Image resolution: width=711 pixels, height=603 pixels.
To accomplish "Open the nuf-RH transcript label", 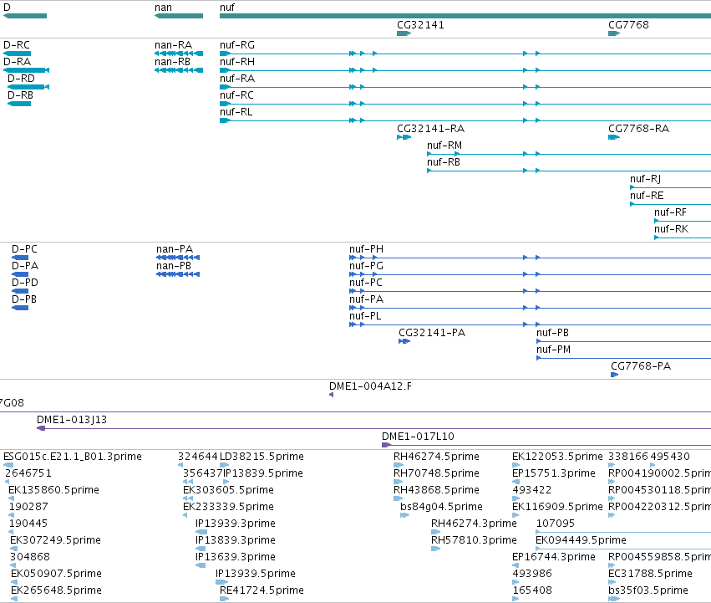I will pyautogui.click(x=237, y=62).
